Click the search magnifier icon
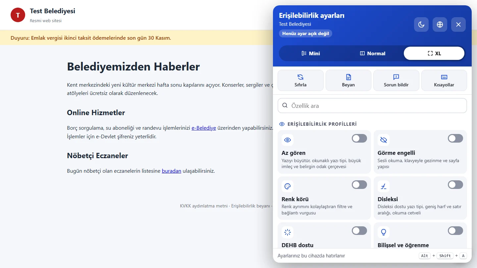Image resolution: width=477 pixels, height=268 pixels. [x=285, y=106]
